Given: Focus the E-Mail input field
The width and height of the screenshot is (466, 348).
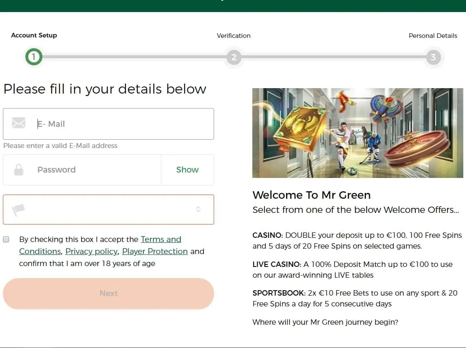Looking at the screenshot, I should (108, 124).
